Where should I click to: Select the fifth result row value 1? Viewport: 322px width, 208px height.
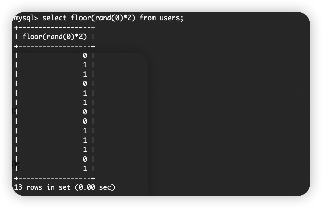pos(85,93)
